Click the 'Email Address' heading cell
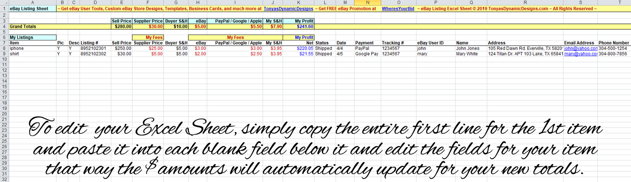 tap(581, 43)
